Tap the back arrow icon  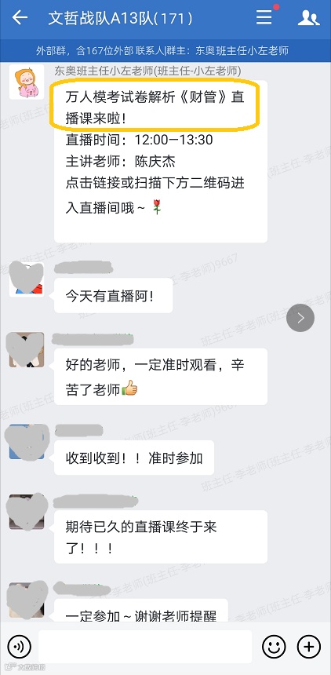coord(20,17)
